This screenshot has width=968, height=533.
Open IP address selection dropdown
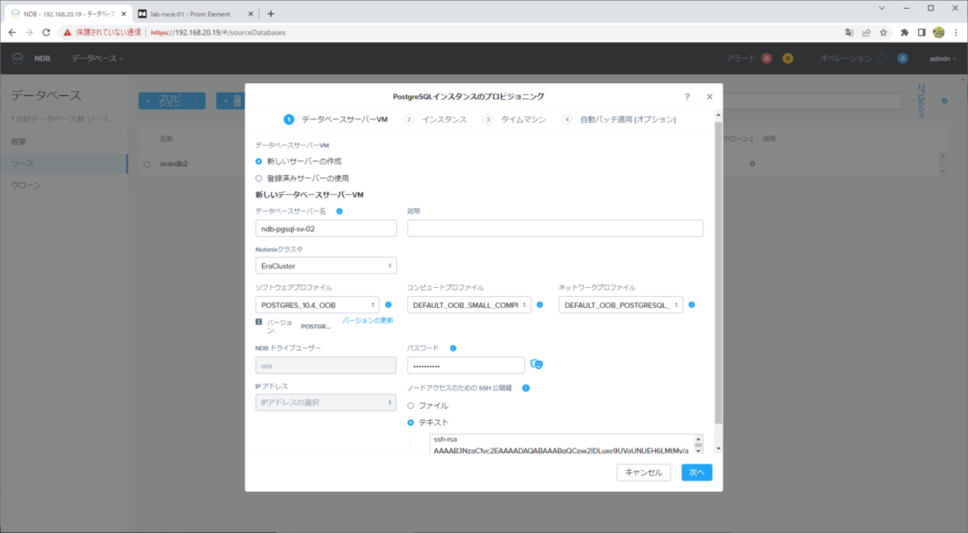[326, 402]
